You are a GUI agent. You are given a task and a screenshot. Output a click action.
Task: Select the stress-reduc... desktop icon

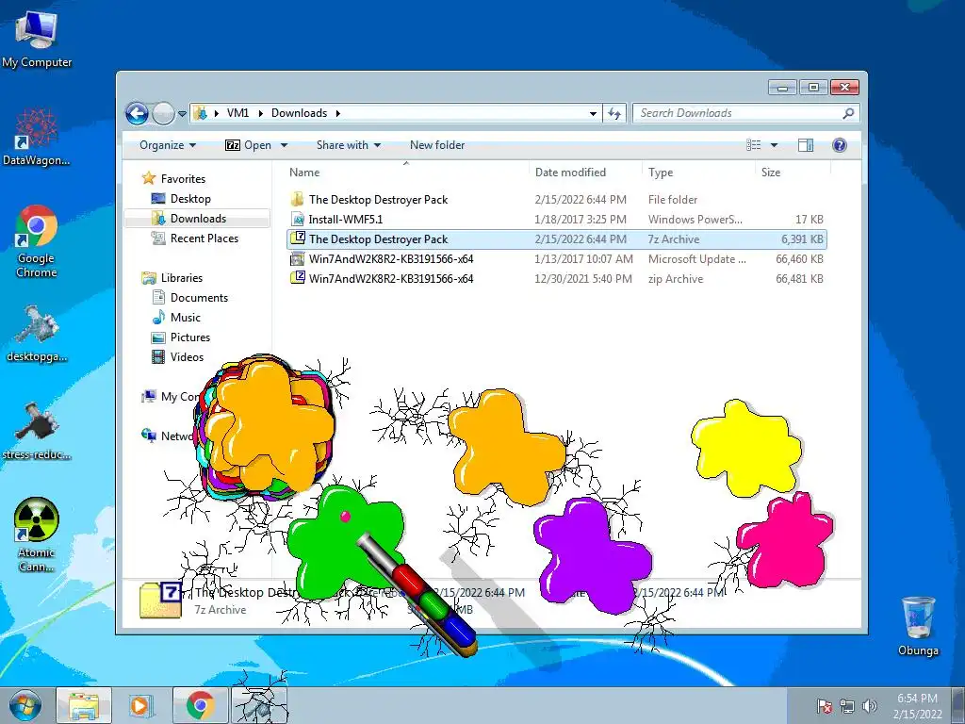pyautogui.click(x=37, y=431)
